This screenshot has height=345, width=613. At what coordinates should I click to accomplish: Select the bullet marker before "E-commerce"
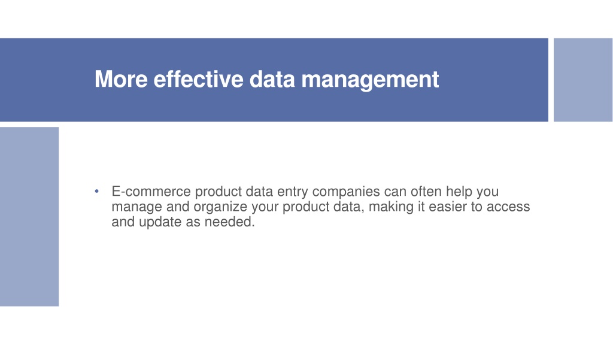click(x=96, y=191)
